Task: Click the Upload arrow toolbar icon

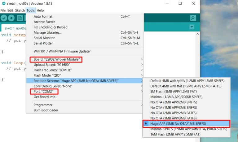Action: click(x=12, y=18)
